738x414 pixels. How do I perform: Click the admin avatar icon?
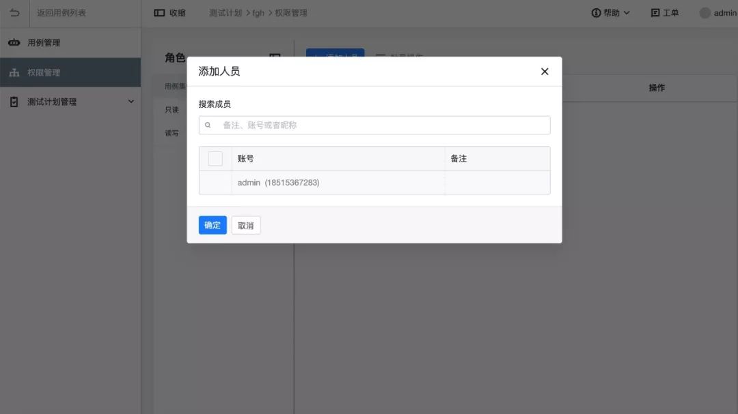tap(705, 13)
